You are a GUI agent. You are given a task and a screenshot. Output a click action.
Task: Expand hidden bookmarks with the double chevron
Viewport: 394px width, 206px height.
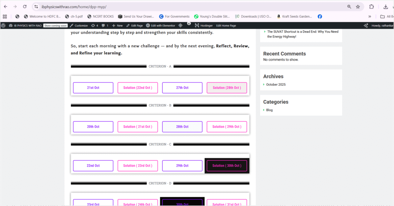tap(370, 17)
